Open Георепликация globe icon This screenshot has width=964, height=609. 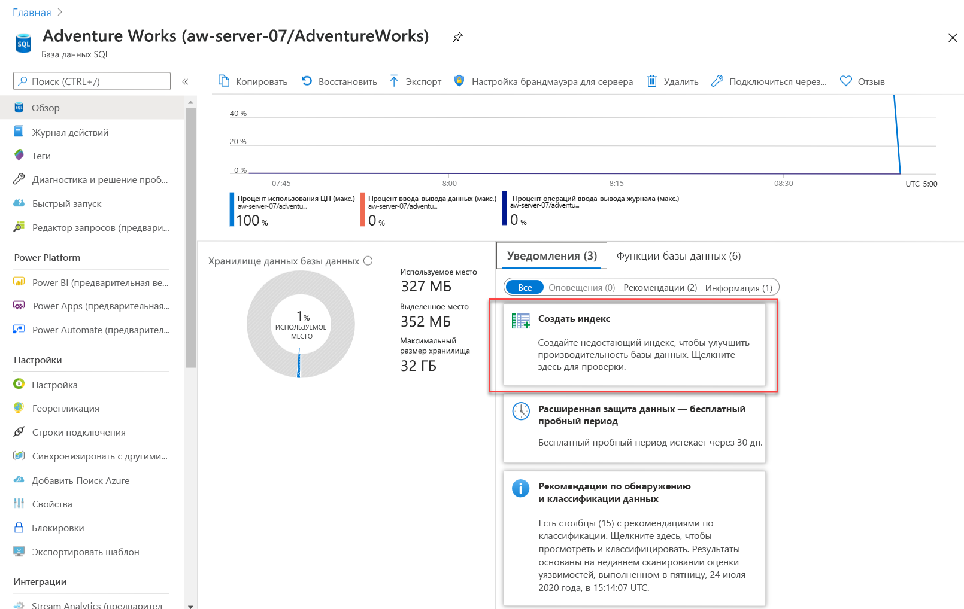click(19, 407)
